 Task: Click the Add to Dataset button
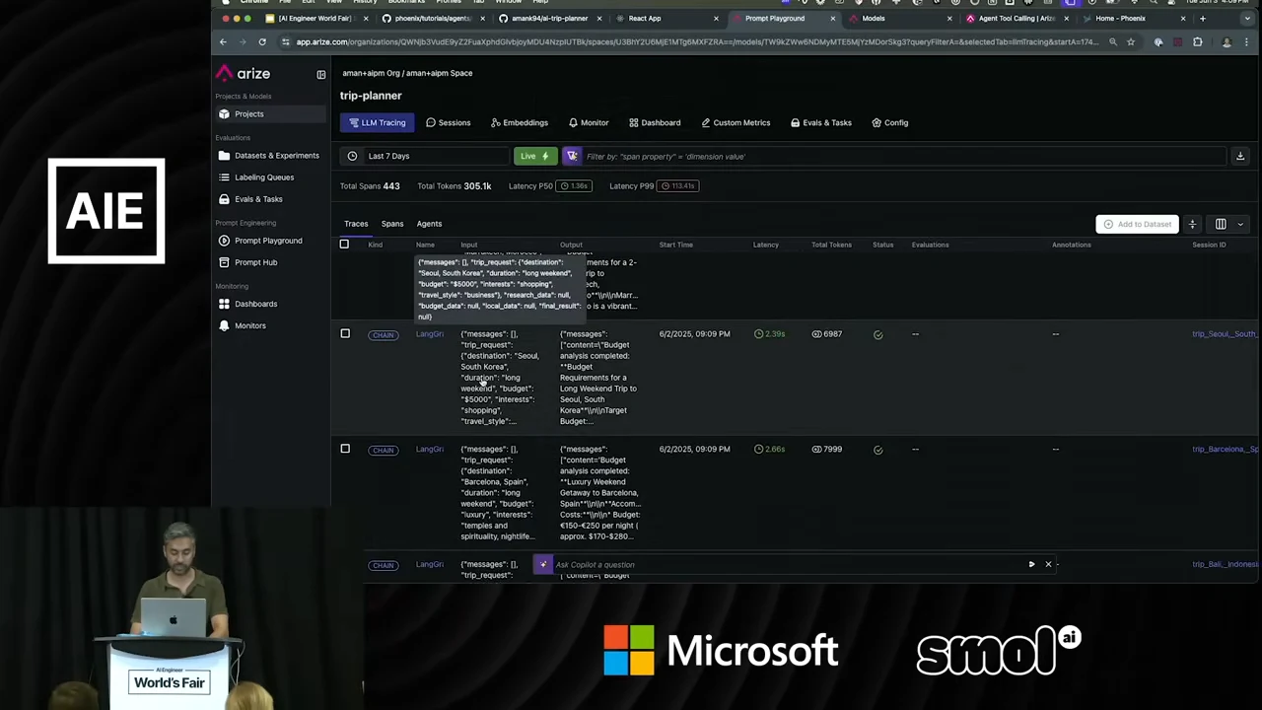tap(1137, 224)
